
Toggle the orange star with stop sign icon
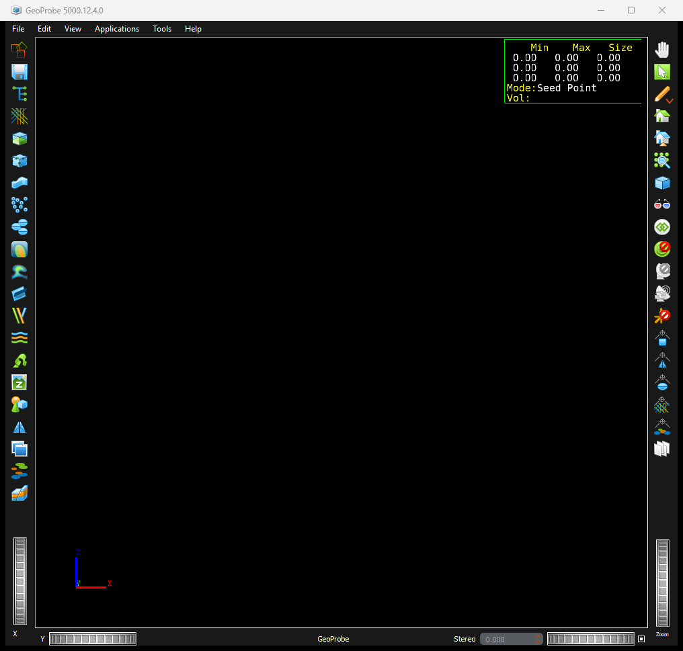662,316
